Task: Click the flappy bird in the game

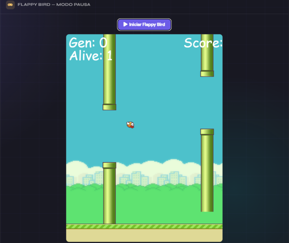Action: click(130, 125)
